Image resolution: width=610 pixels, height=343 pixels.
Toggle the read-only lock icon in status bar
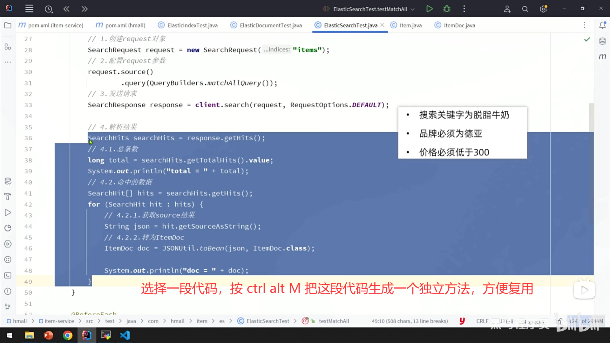point(559,321)
